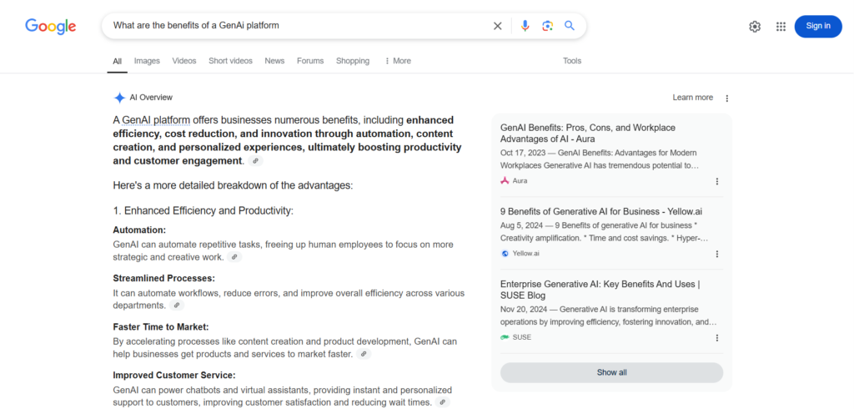
Task: Open the Google apps grid
Action: 781,26
